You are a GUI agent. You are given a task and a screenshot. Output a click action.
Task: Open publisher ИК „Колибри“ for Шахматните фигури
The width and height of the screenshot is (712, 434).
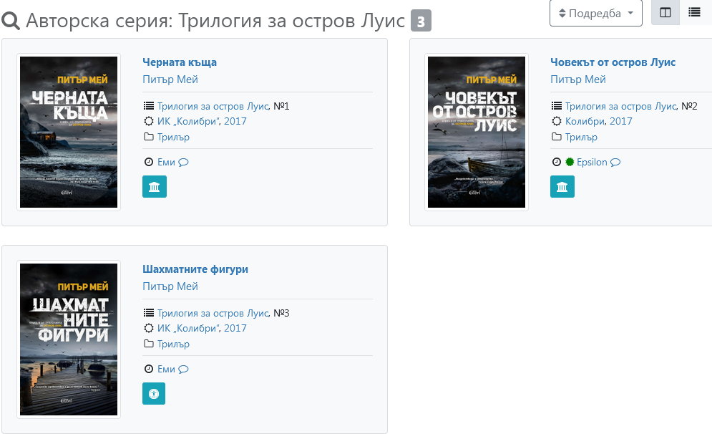(202, 328)
